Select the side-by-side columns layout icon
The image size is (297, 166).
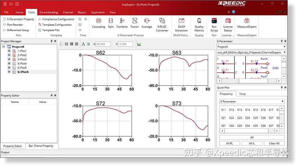[77, 44]
